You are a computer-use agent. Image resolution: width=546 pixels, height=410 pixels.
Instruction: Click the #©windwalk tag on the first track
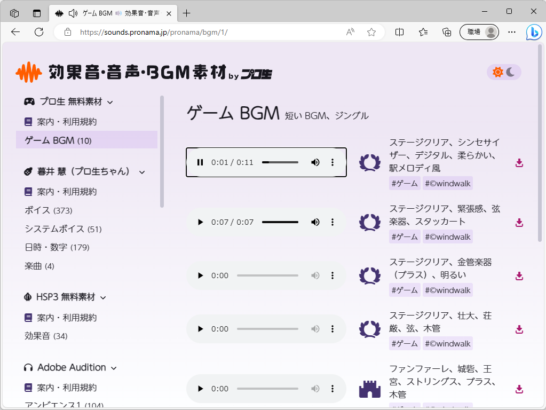(447, 183)
